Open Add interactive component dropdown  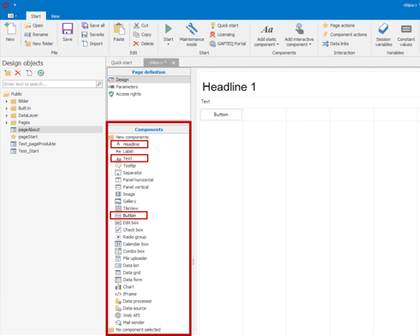[x=299, y=35]
